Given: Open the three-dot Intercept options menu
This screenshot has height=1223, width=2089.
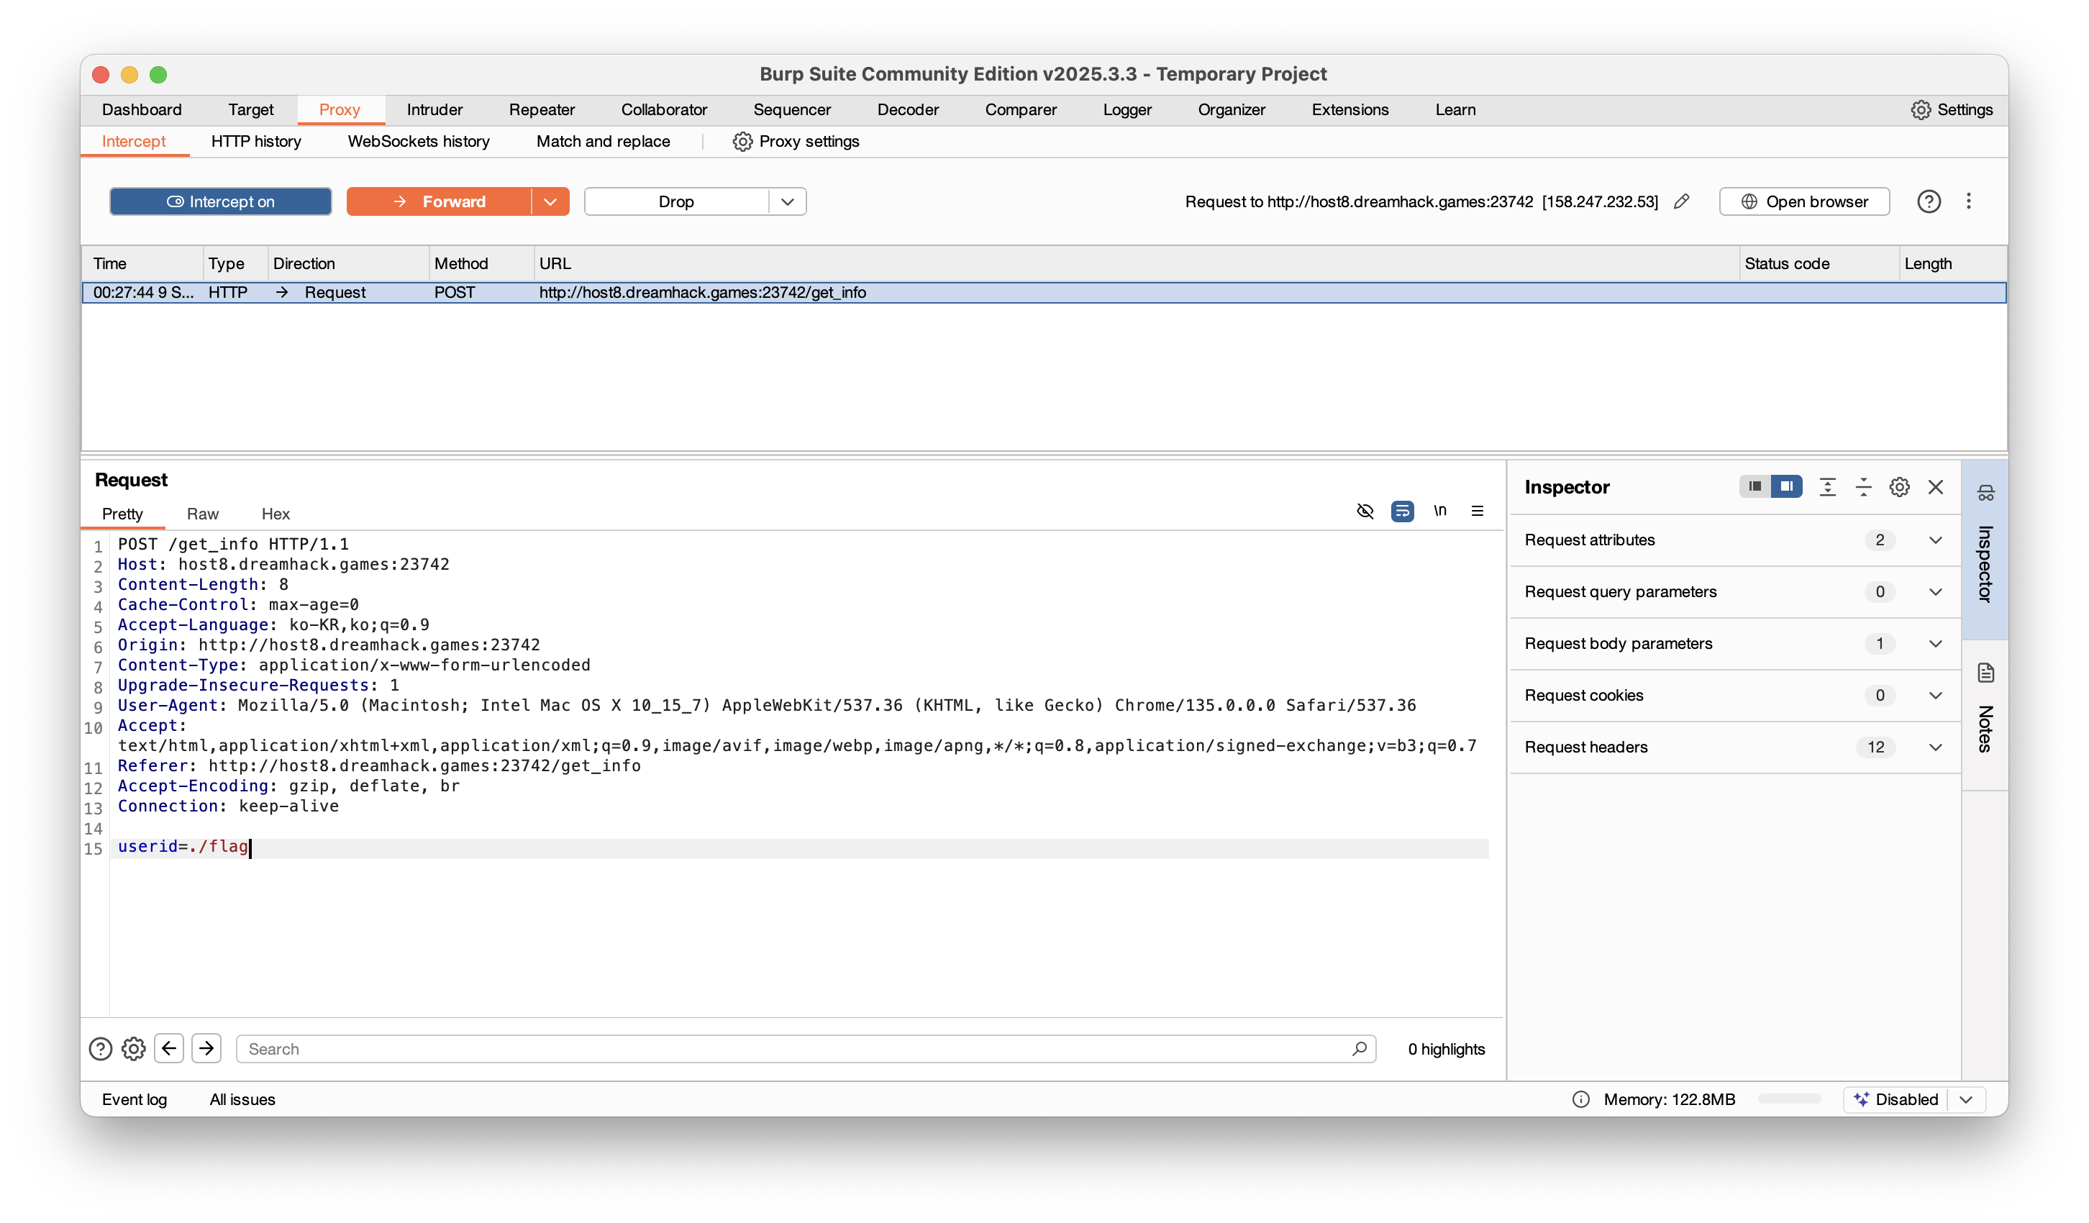Looking at the screenshot, I should (x=1968, y=201).
